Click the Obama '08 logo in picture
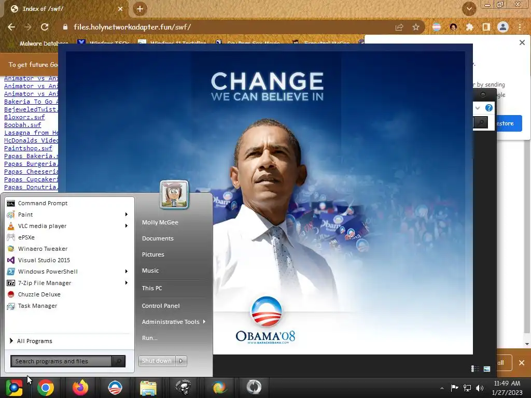 coord(266,320)
